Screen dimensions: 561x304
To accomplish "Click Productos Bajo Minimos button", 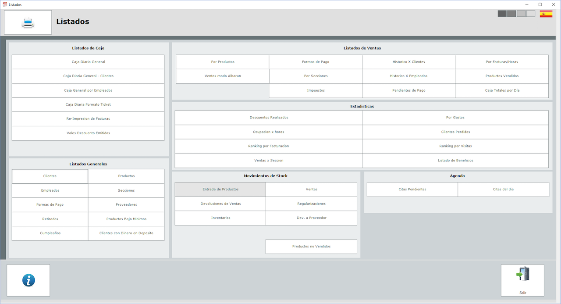I will click(x=126, y=219).
